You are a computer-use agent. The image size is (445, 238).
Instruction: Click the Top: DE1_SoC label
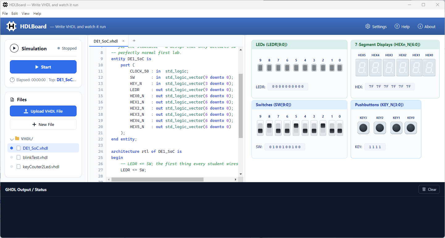pyautogui.click(x=62, y=80)
